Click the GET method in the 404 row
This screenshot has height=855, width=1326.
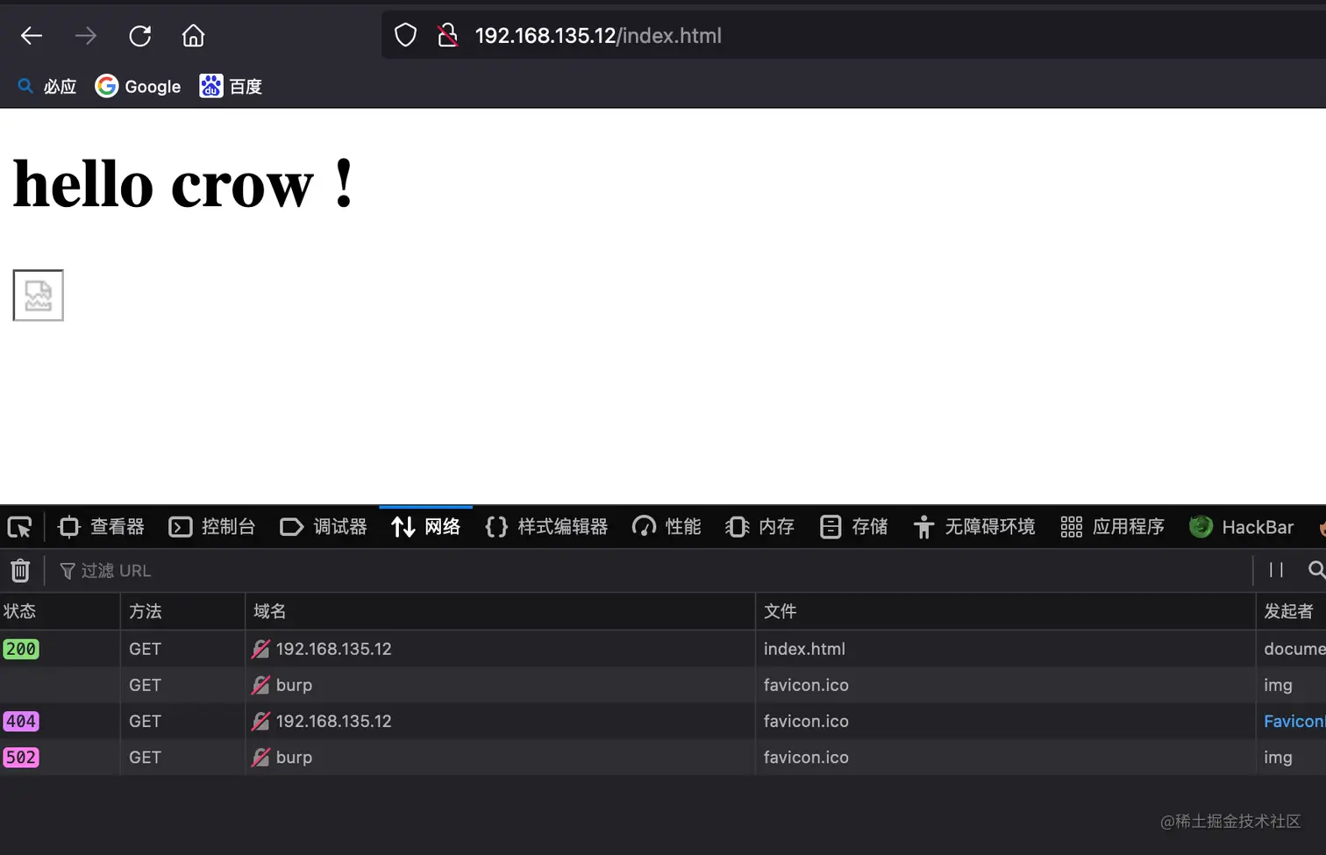tap(146, 721)
